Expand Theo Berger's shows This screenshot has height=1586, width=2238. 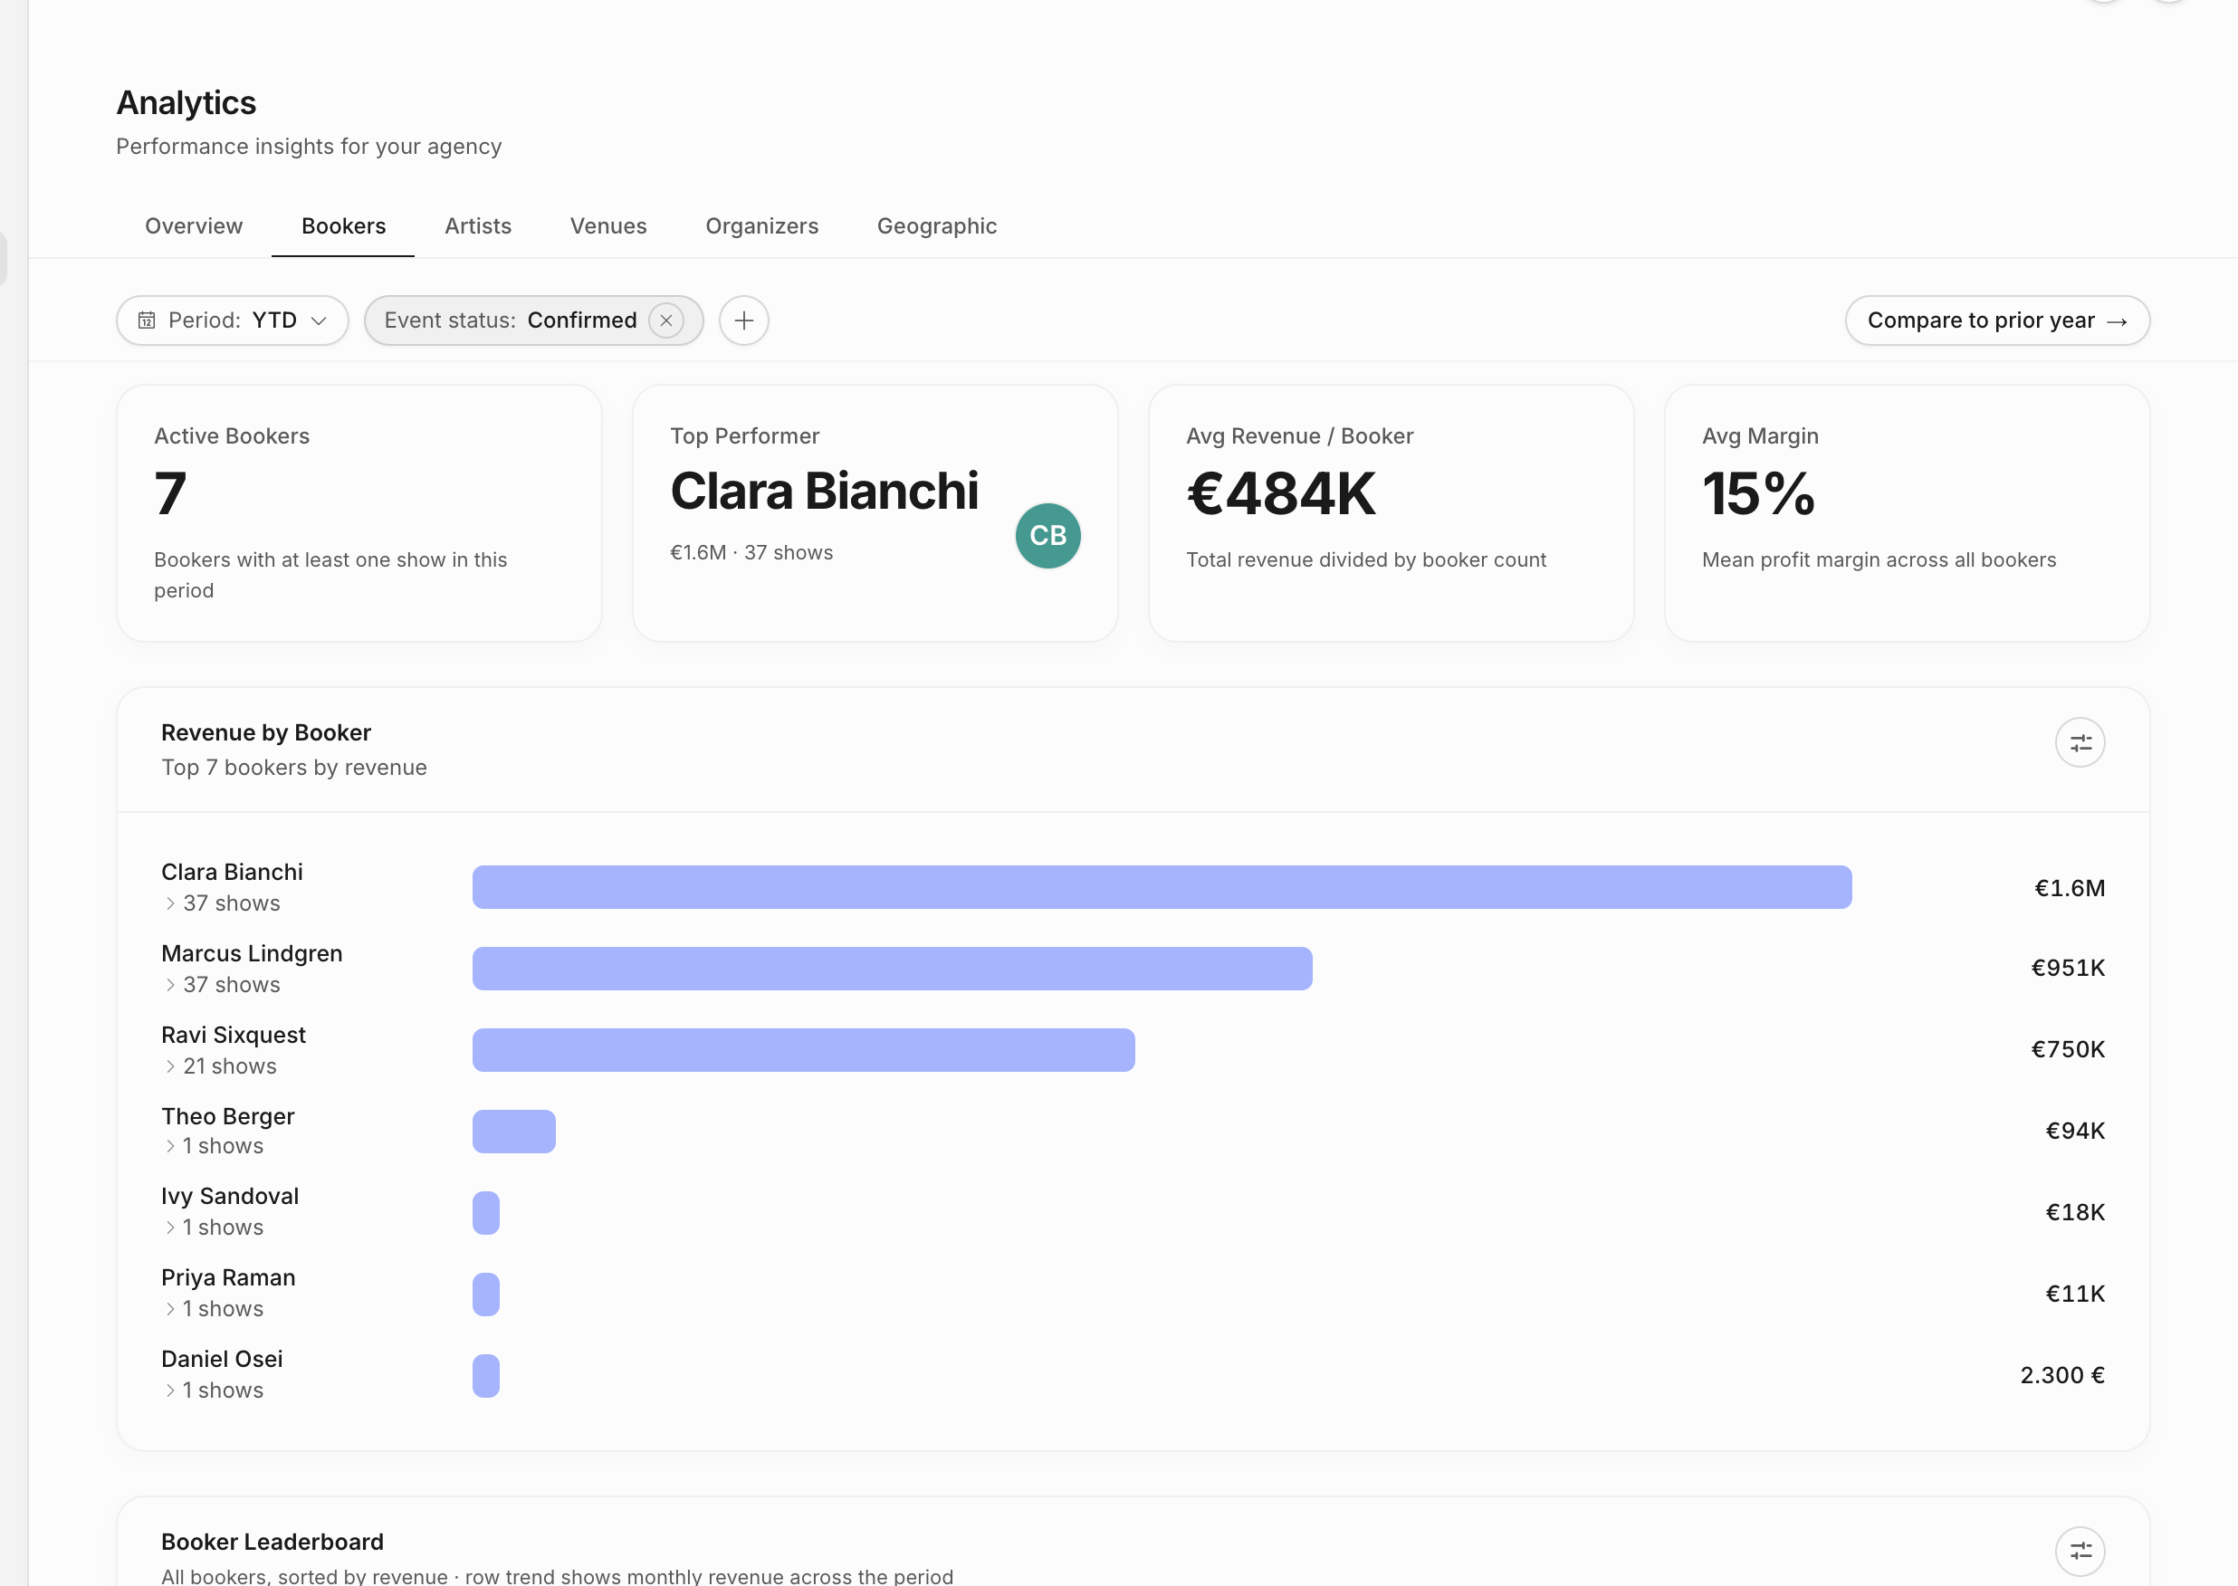213,1145
